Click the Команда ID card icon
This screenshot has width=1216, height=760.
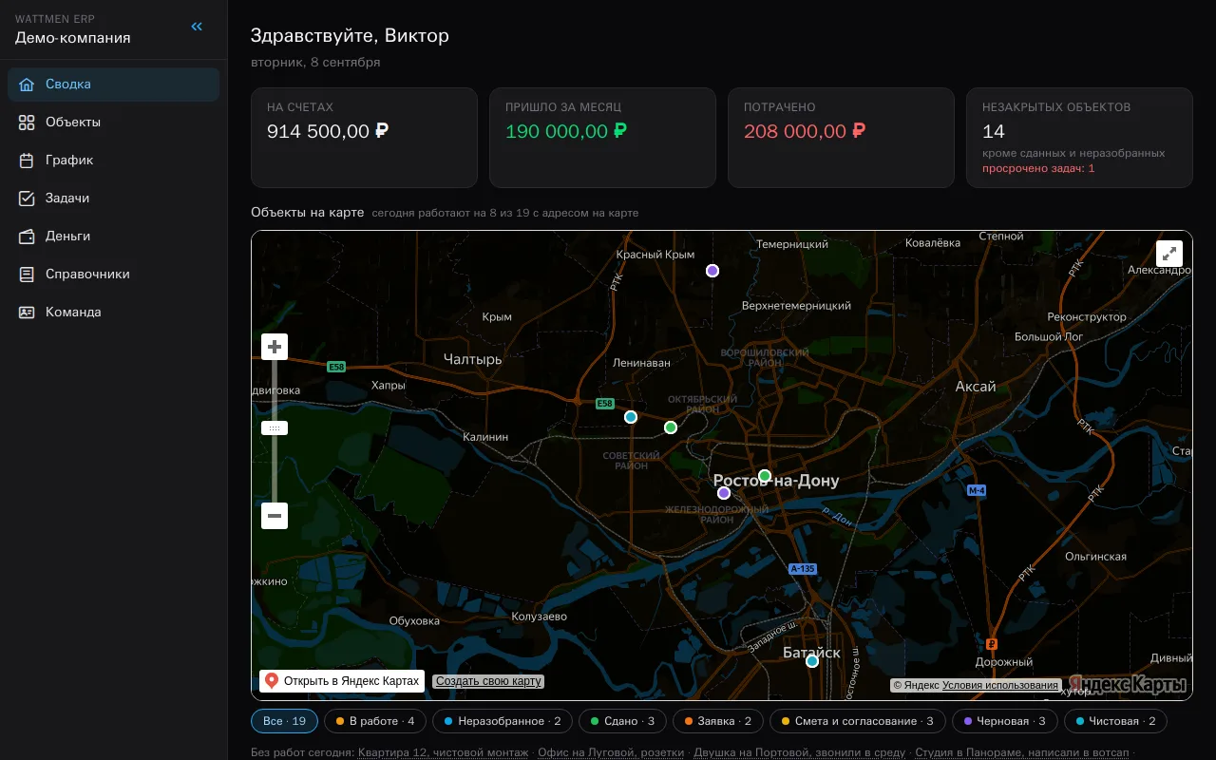tap(27, 312)
